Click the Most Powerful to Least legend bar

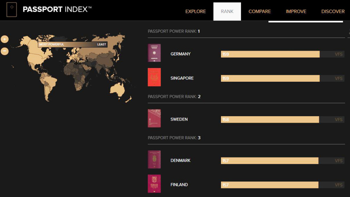point(72,45)
